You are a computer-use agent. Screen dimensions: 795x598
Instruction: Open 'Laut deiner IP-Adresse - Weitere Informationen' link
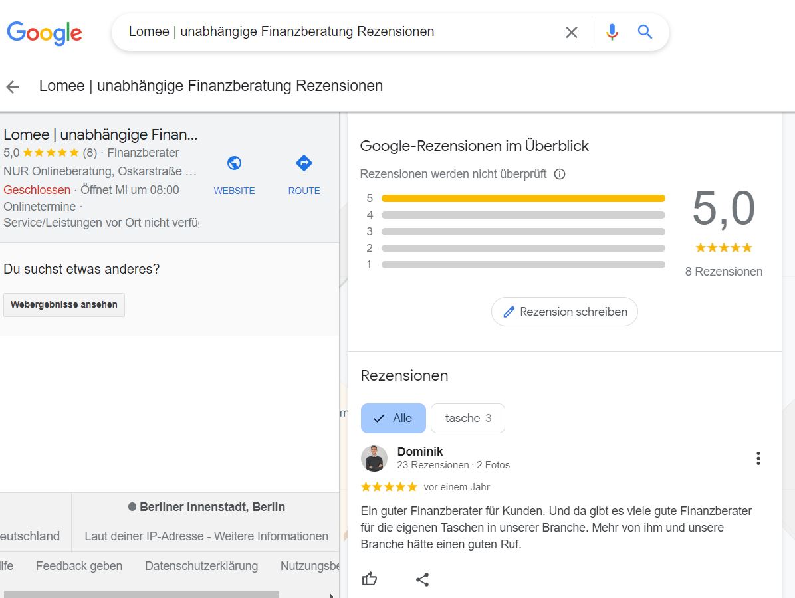206,536
